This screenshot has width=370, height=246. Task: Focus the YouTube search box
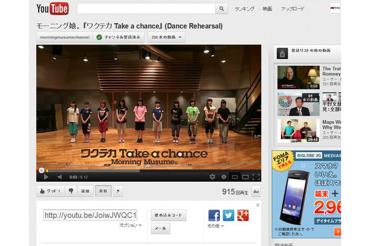pyautogui.click(x=146, y=9)
